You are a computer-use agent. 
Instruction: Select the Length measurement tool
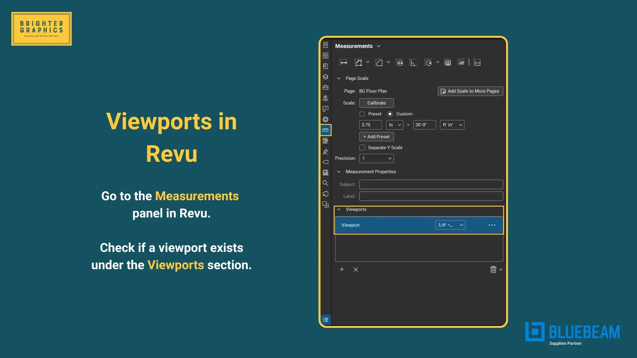click(343, 63)
